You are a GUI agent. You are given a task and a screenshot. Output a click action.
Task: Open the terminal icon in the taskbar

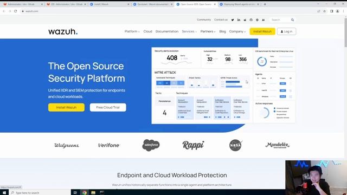(x=102, y=193)
